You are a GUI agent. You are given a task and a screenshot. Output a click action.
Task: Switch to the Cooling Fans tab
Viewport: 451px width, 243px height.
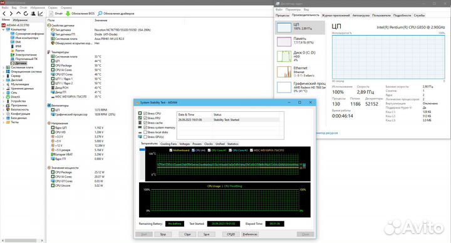pos(168,144)
